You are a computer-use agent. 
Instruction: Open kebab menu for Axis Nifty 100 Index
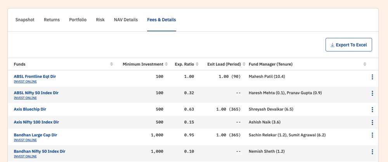(372, 122)
